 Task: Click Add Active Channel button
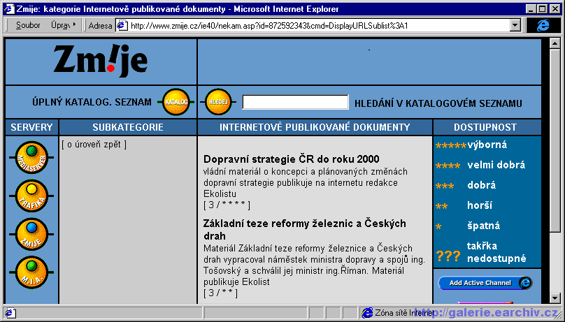tap(485, 283)
